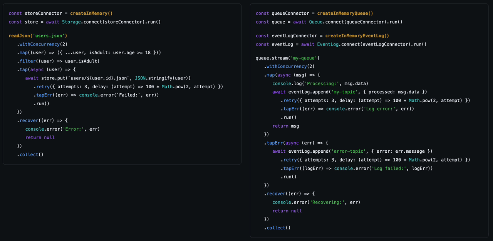Click the .filter((user) => user.isAdult) line
Viewport: 493px width, 241px height.
[58, 61]
